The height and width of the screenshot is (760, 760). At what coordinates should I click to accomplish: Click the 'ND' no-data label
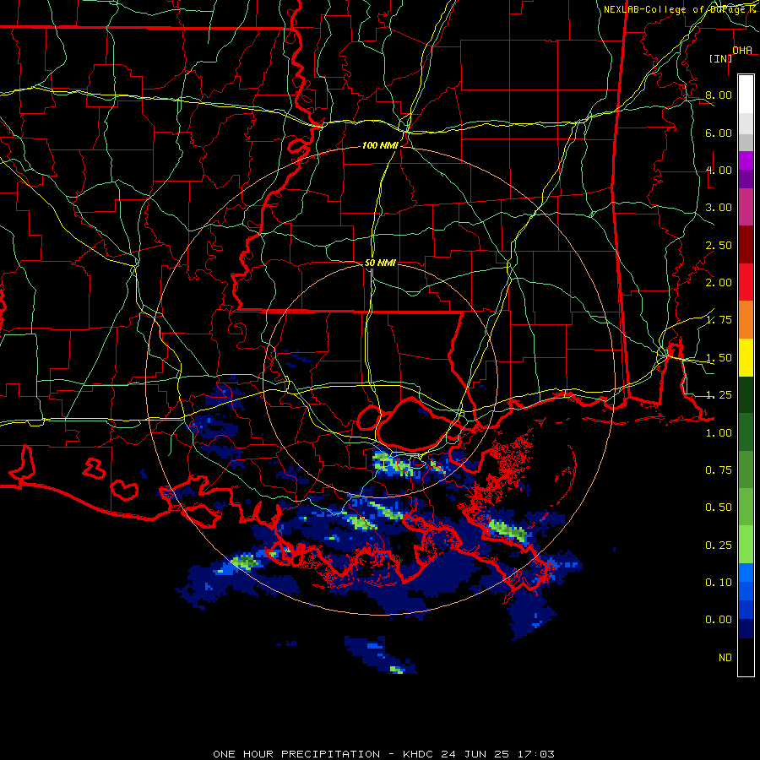pyautogui.click(x=725, y=658)
